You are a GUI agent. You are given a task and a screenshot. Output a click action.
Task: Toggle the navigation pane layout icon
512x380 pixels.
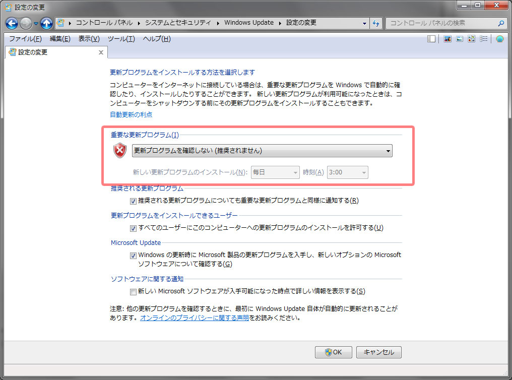[431, 39]
